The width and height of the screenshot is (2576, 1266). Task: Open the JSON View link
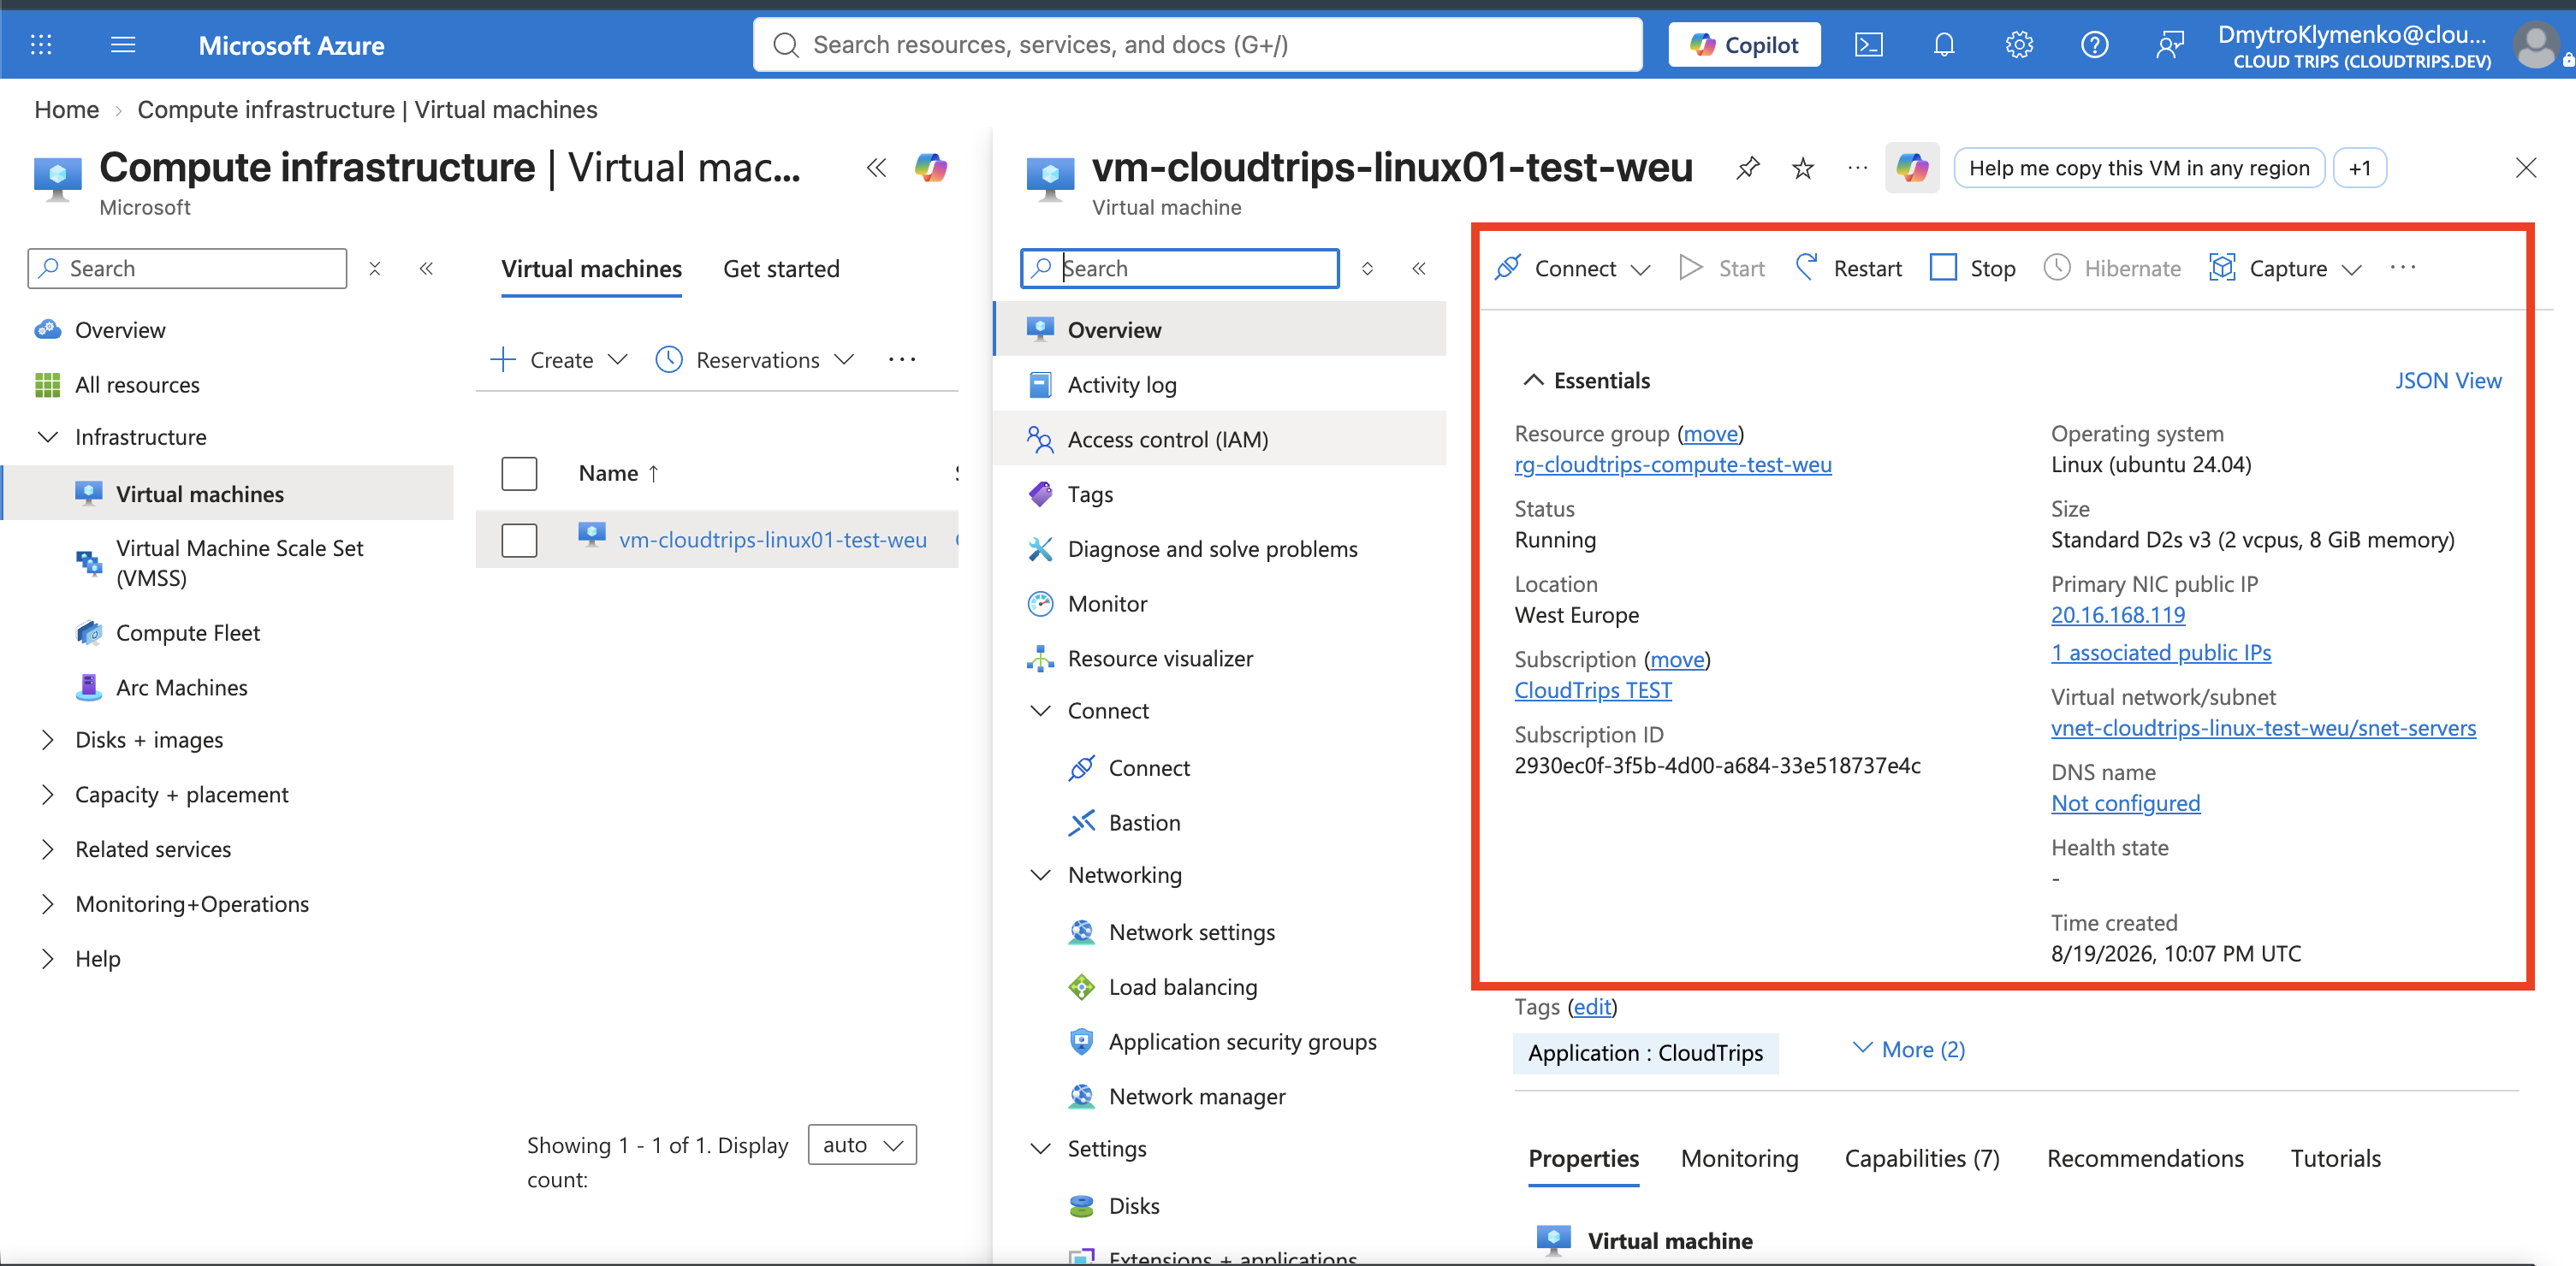click(2448, 381)
